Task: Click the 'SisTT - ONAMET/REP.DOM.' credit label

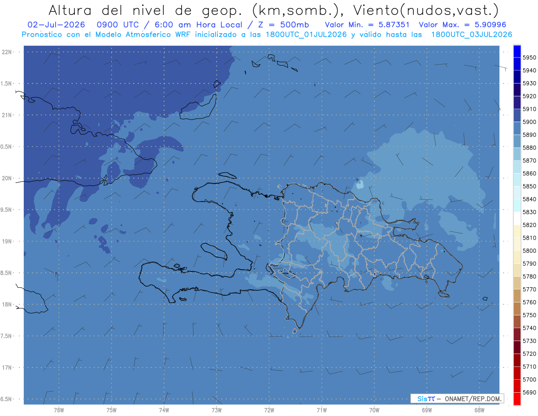Action: pos(457,398)
